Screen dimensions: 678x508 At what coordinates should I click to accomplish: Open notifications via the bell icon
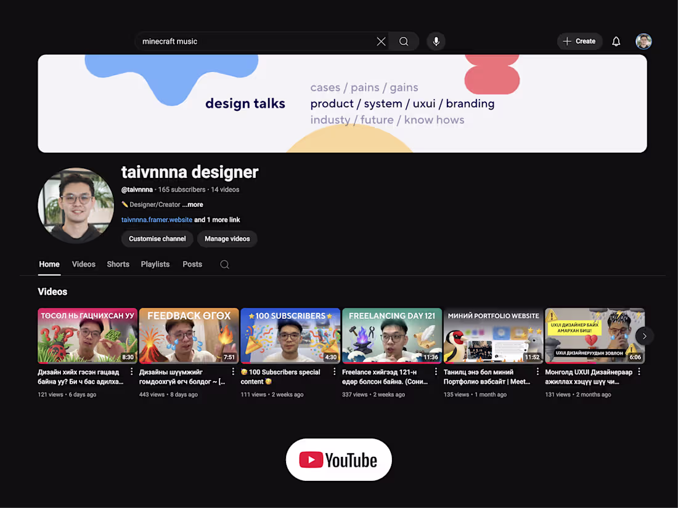tap(616, 41)
